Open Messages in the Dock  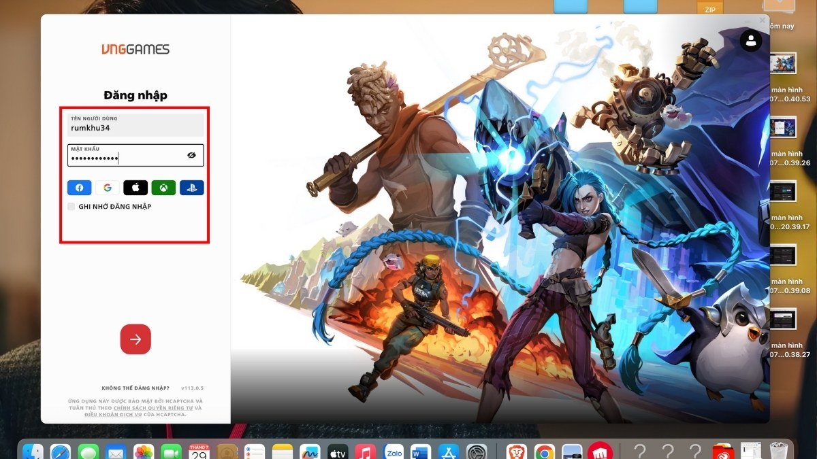[89, 453]
